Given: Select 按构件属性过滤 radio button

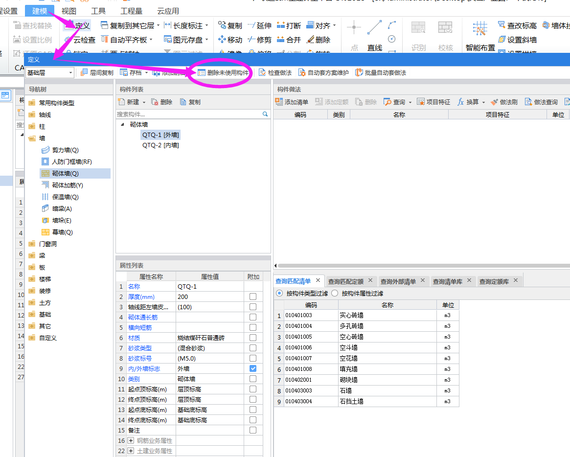Looking at the screenshot, I should [x=335, y=293].
